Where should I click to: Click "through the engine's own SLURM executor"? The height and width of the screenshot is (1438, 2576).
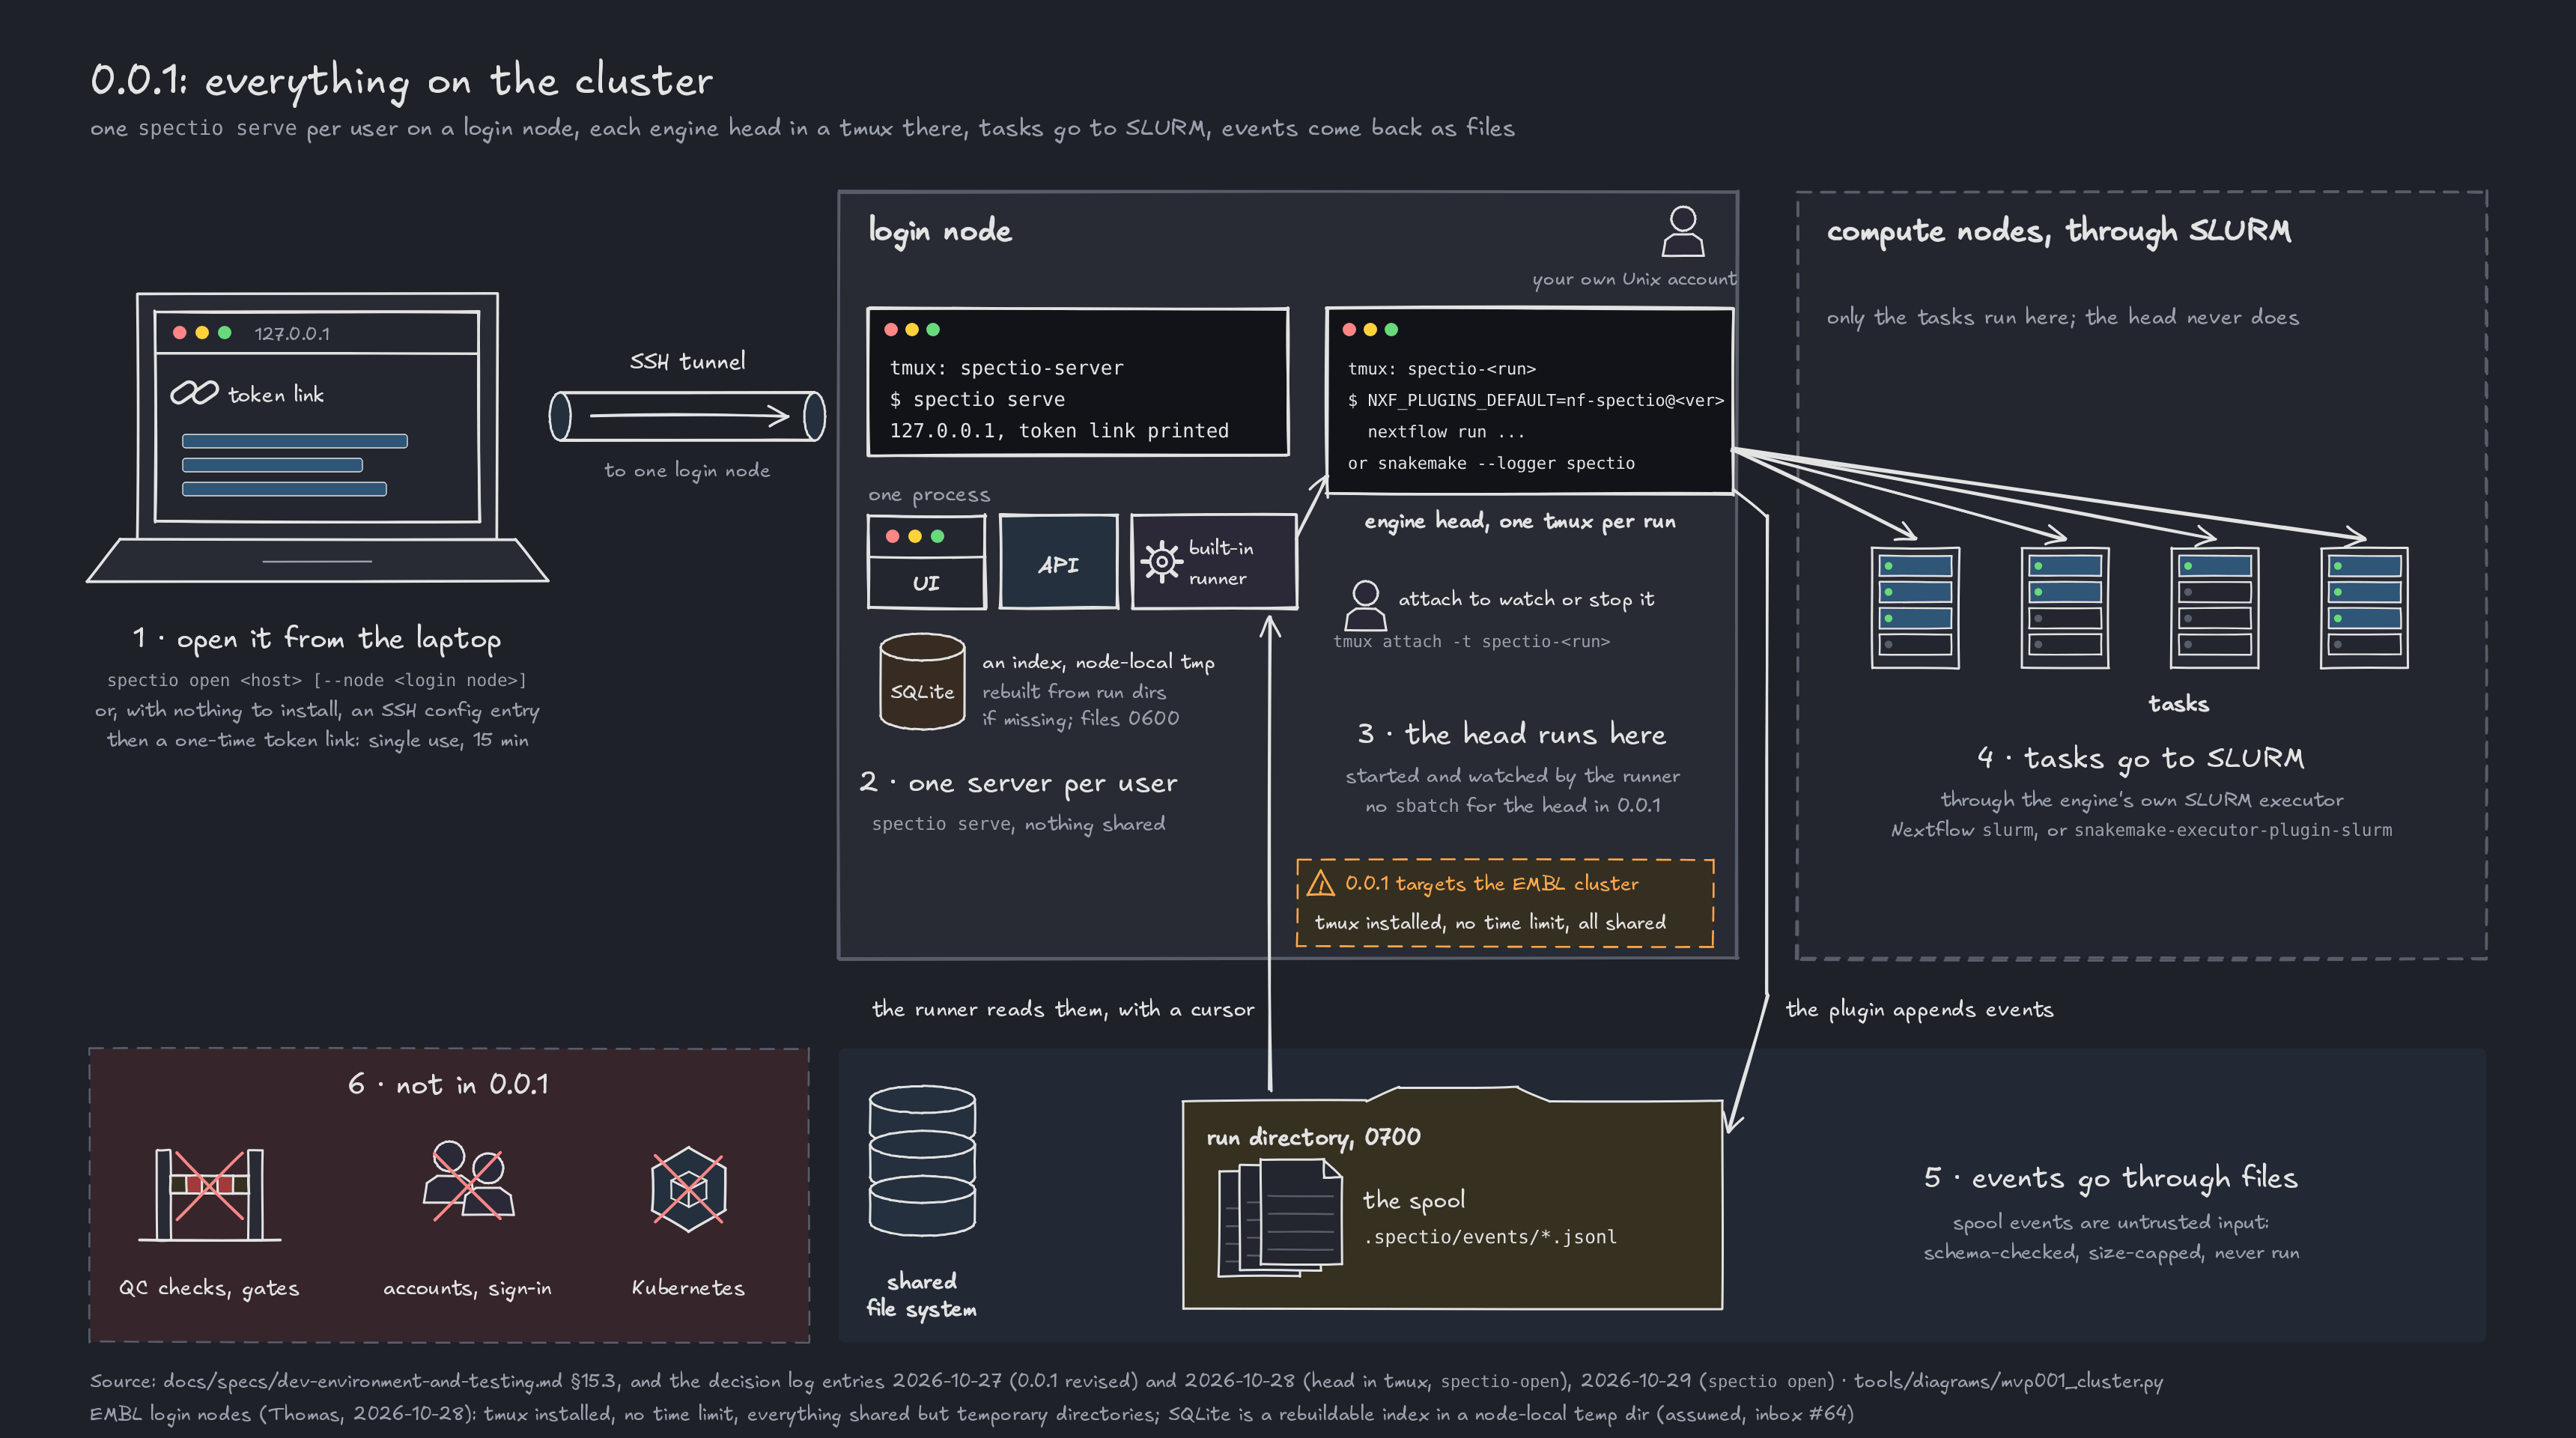tap(2141, 800)
